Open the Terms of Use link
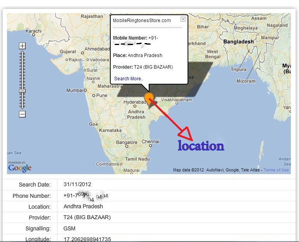299x242 pixels. coord(276,170)
